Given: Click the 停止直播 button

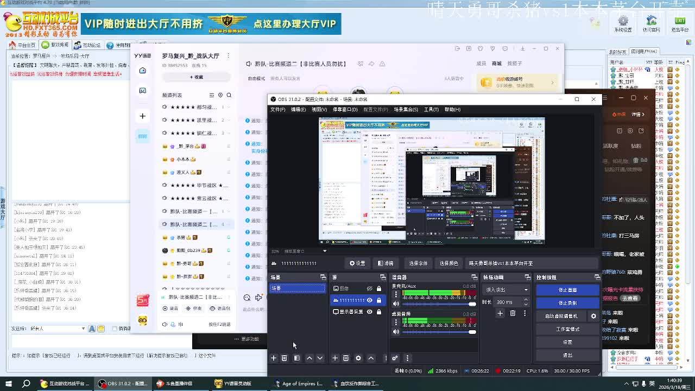Looking at the screenshot, I should 567,290.
